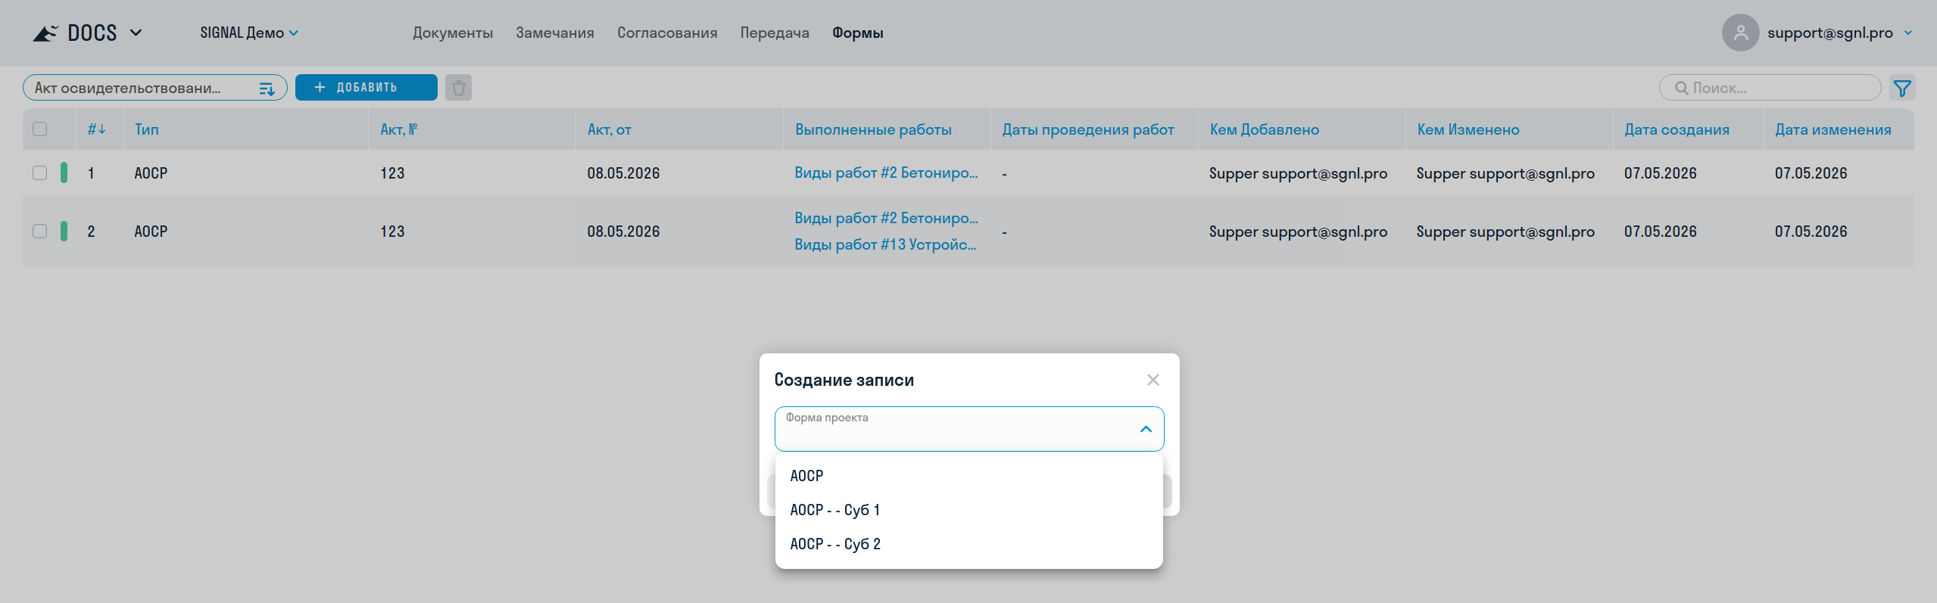Image resolution: width=1937 pixels, height=603 pixels.
Task: Focus the Поиск search field
Action: click(1770, 88)
